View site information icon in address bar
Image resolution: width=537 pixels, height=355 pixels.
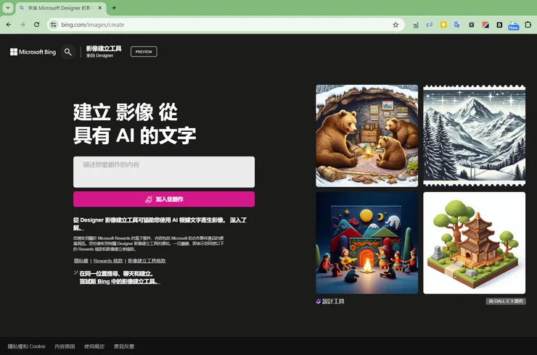[x=53, y=25]
